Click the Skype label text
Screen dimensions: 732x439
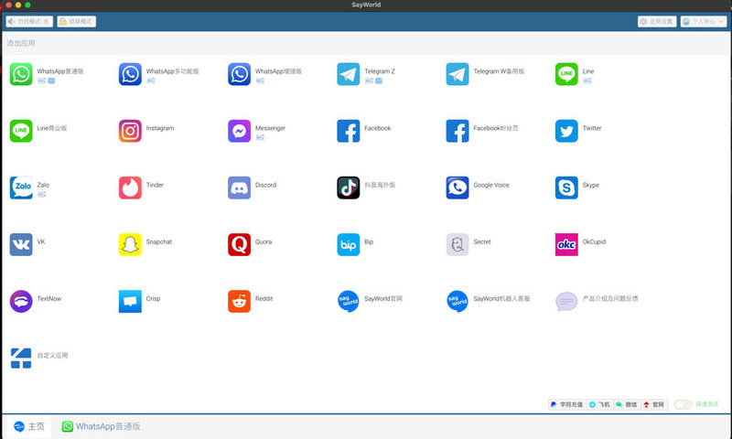590,185
